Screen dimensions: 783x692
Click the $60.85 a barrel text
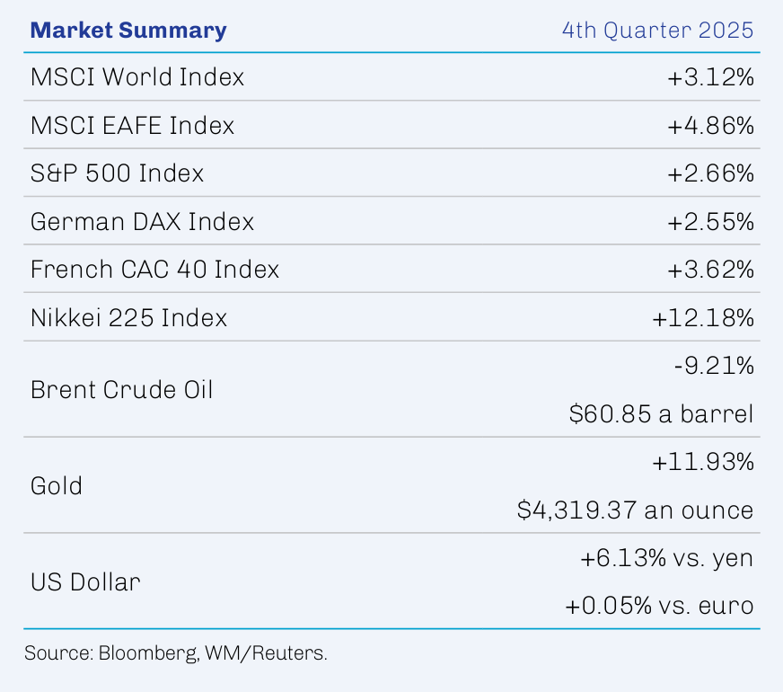coord(661,413)
